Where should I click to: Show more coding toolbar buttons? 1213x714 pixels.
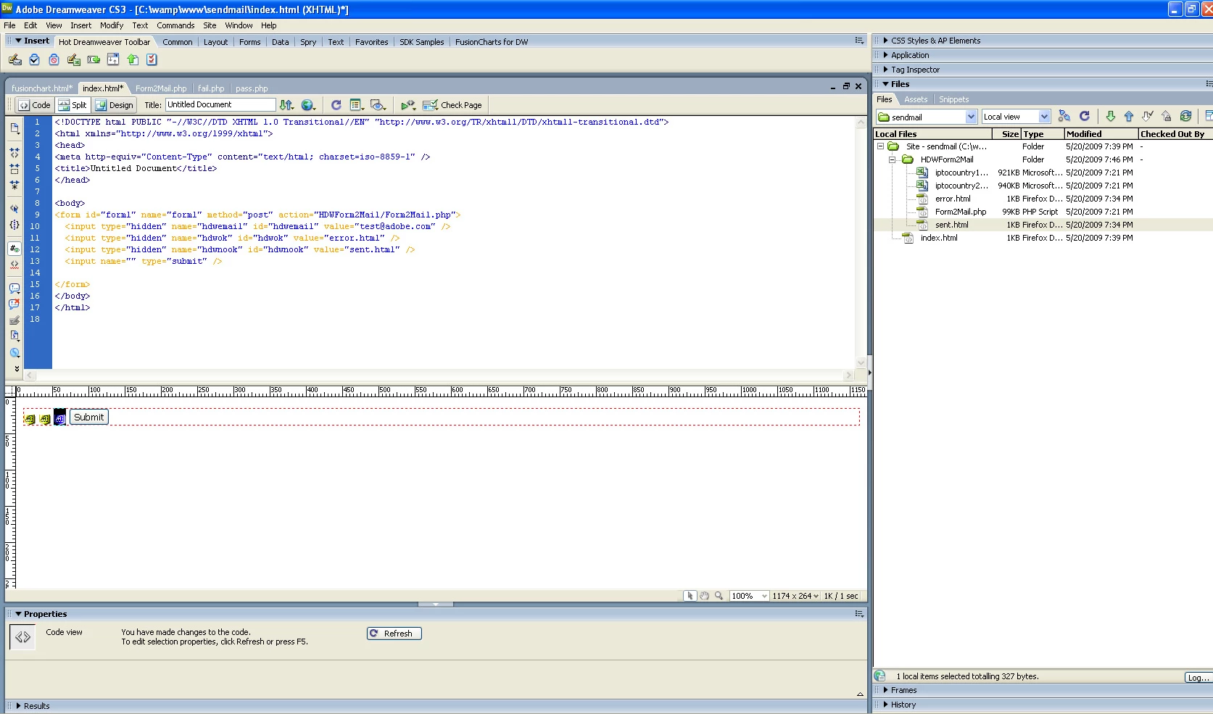point(17,369)
